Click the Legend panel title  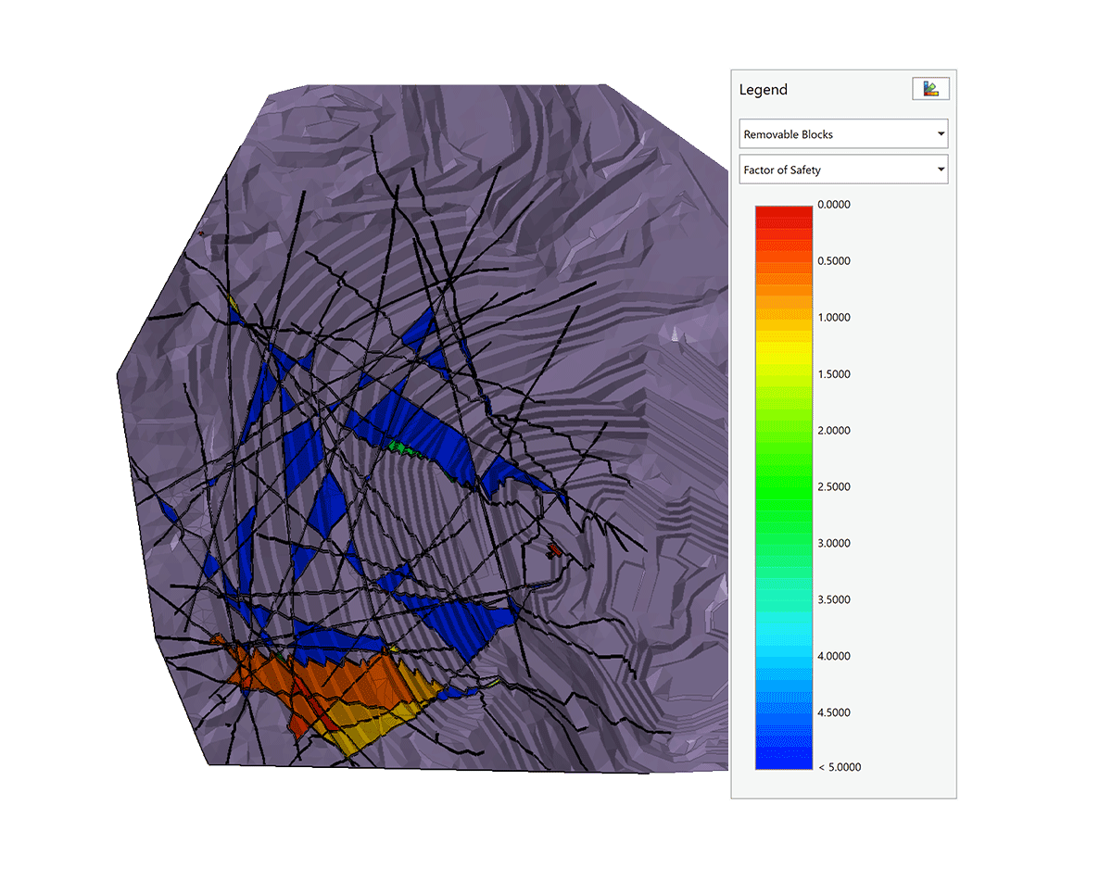(764, 90)
